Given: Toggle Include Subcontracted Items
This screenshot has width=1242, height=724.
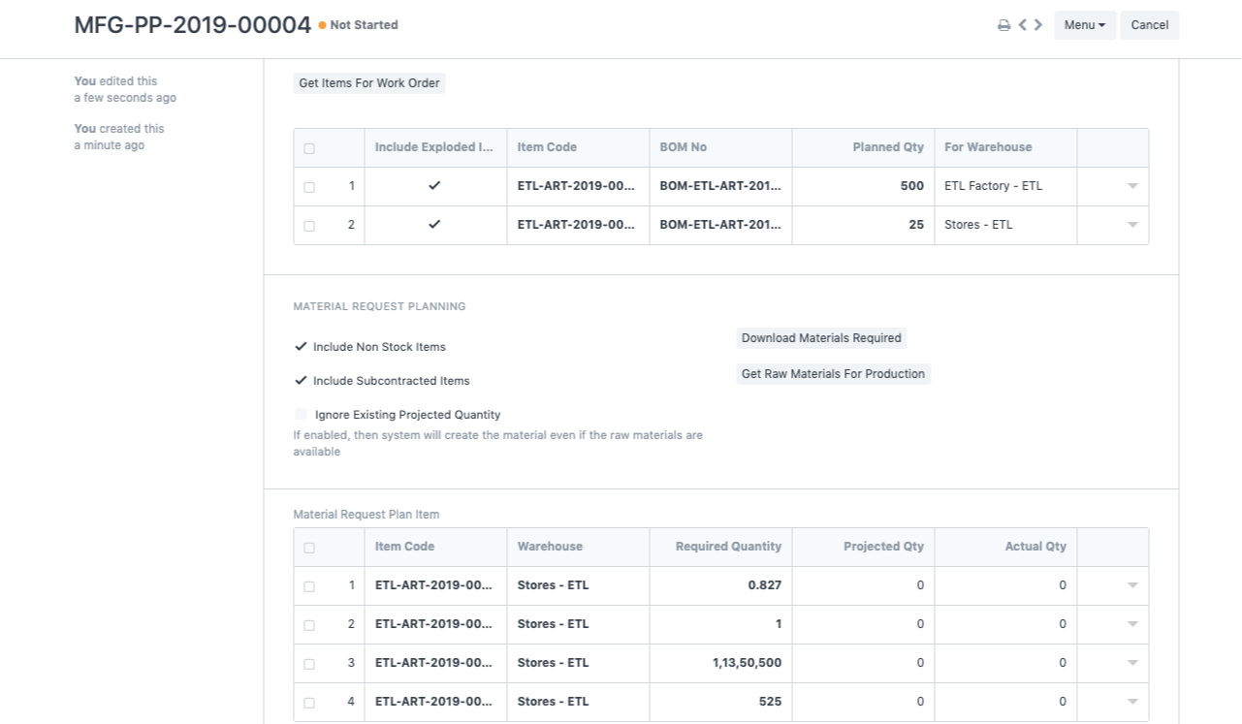Looking at the screenshot, I should pyautogui.click(x=301, y=381).
